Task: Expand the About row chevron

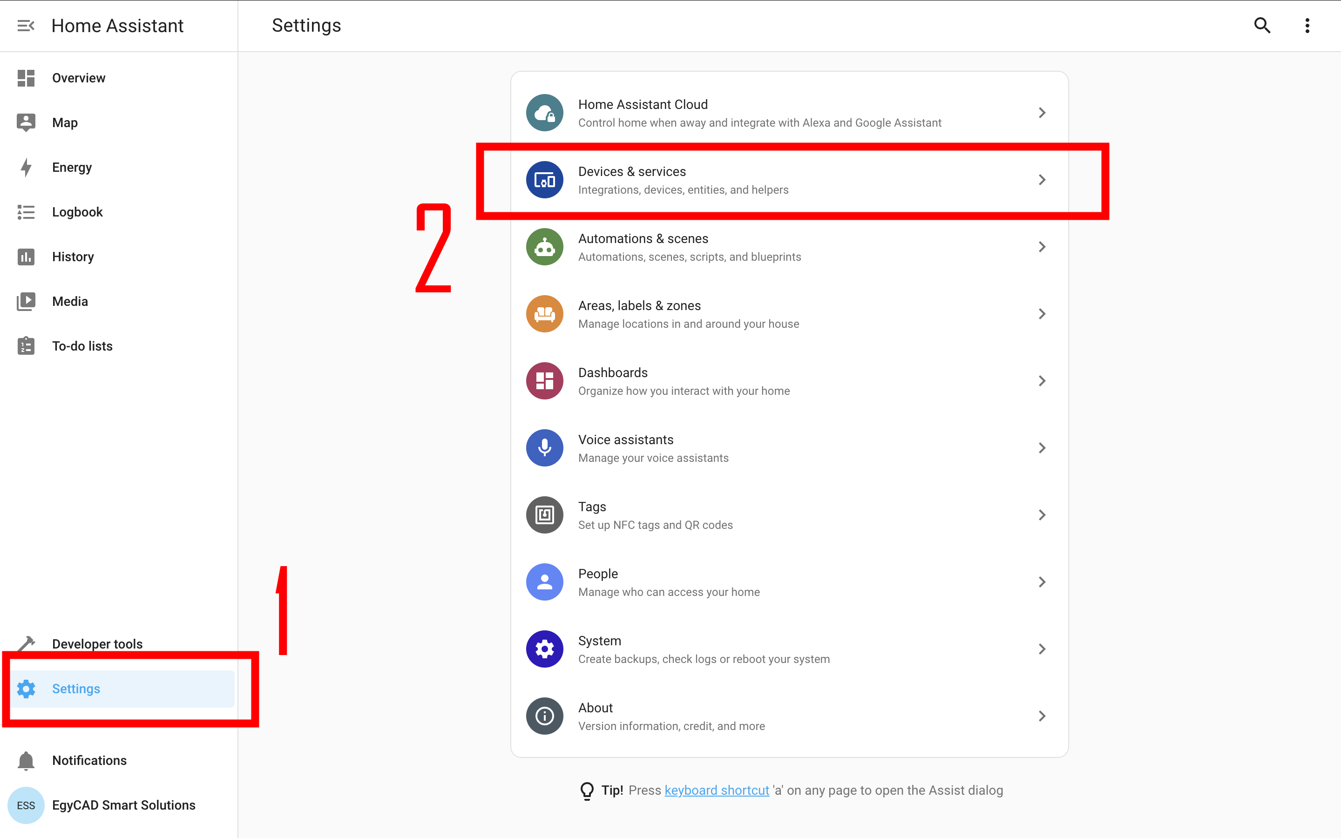Action: click(x=1042, y=716)
